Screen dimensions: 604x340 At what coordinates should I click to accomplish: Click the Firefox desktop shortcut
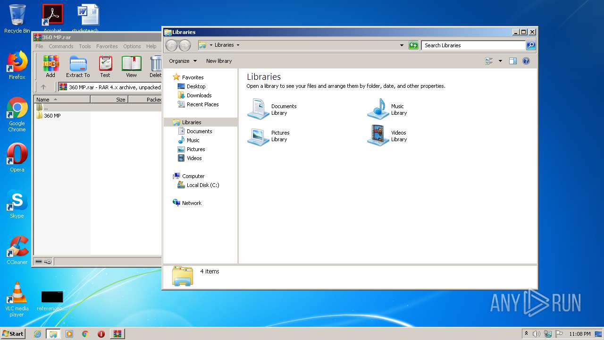tap(17, 65)
